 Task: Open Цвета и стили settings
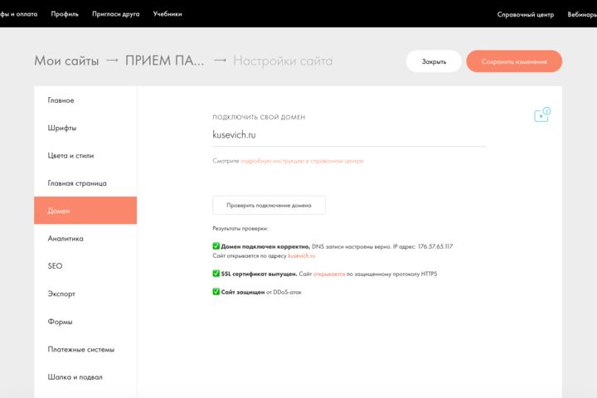[x=85, y=155]
